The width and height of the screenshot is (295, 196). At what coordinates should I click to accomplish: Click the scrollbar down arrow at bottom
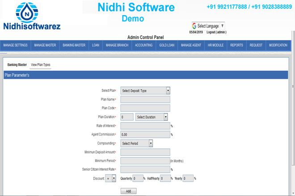point(293,193)
